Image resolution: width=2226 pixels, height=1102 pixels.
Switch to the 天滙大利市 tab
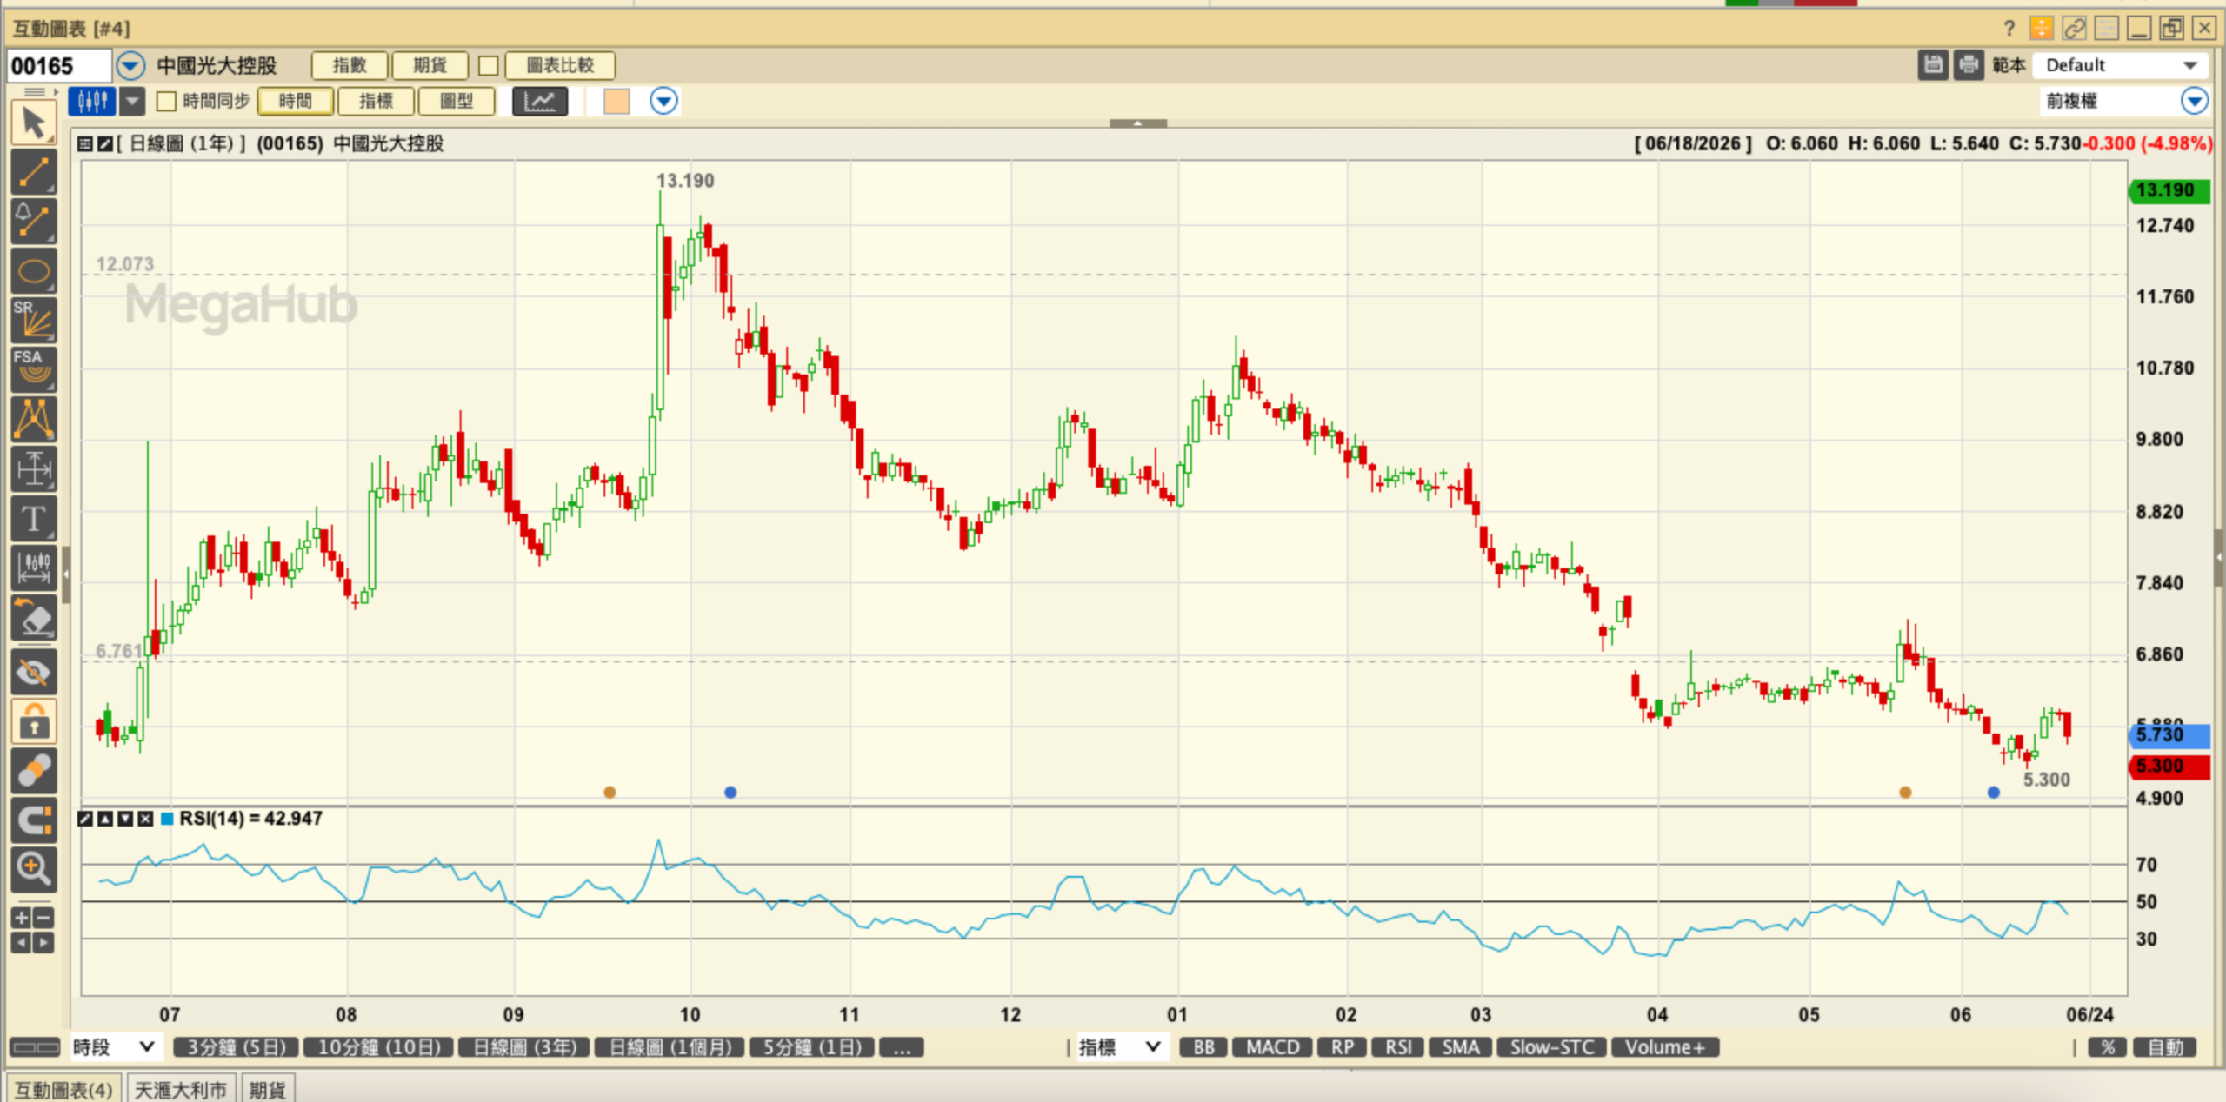pyautogui.click(x=180, y=1089)
